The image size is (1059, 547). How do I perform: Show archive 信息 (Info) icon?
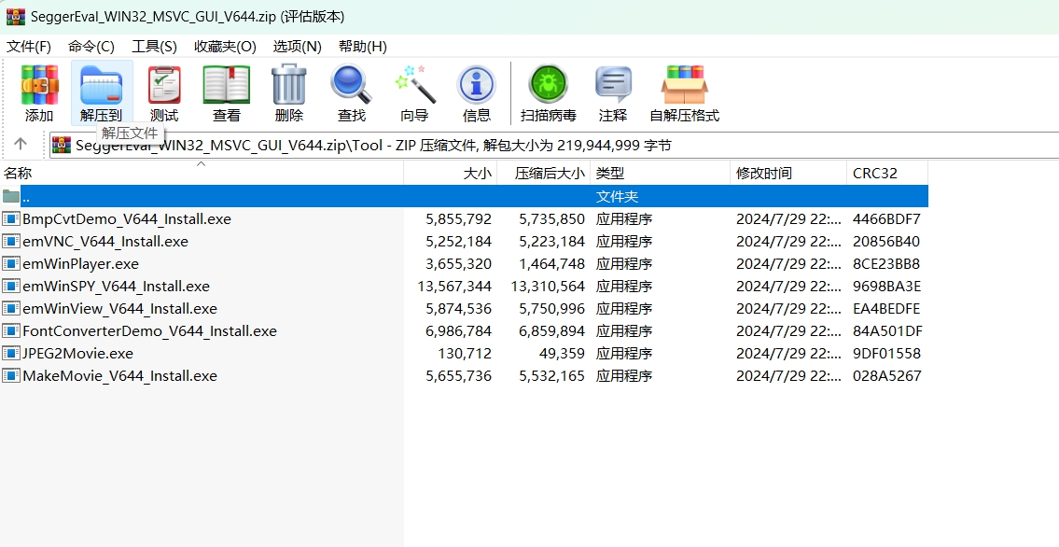(476, 85)
